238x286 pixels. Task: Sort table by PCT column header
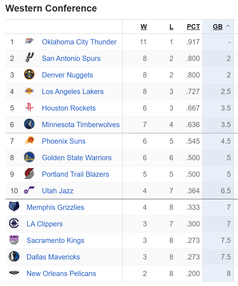(193, 27)
